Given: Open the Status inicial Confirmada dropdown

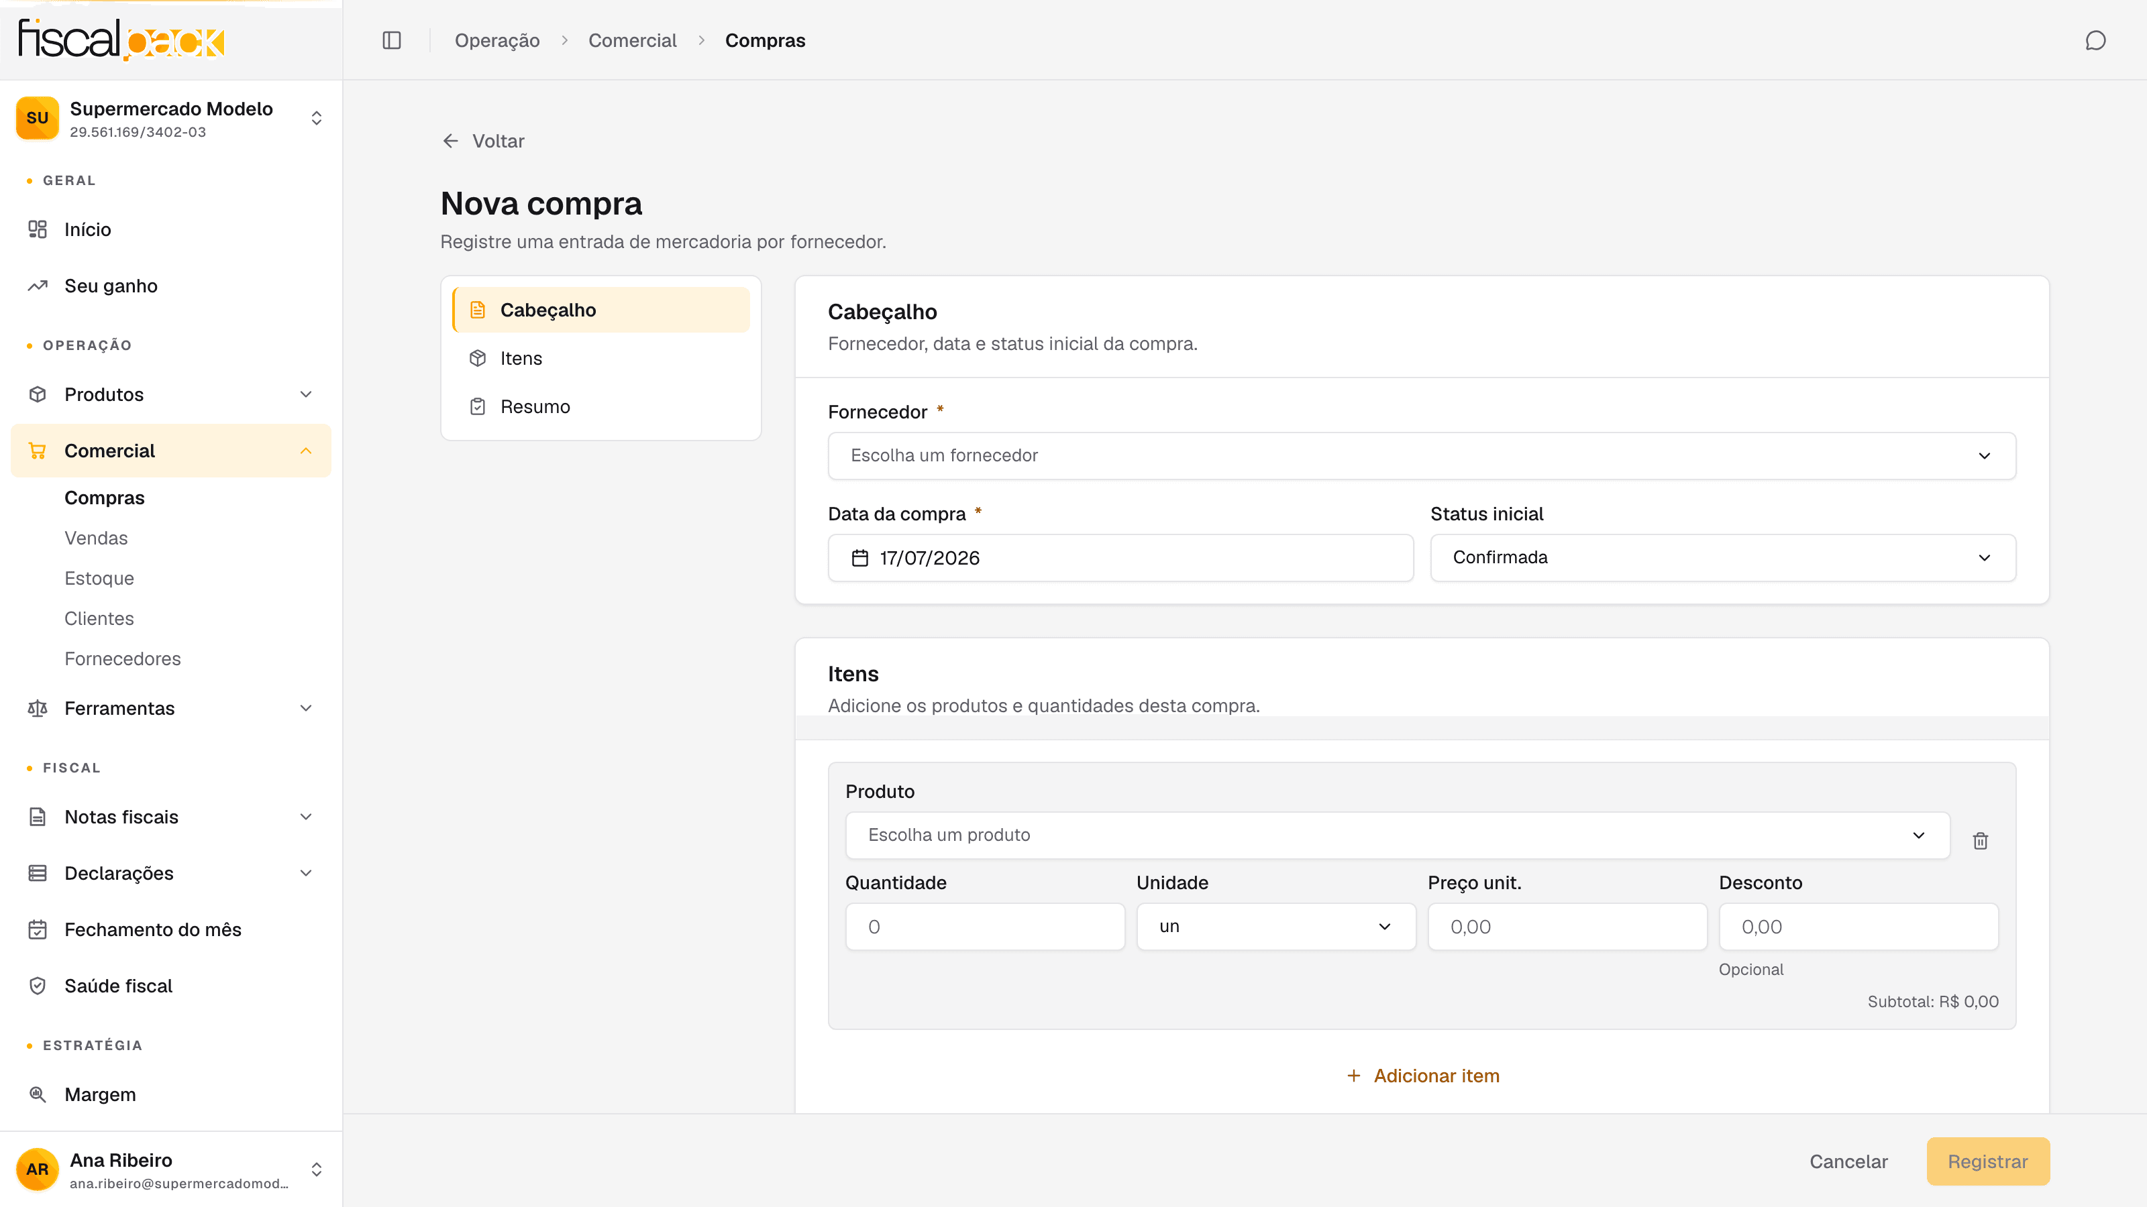Looking at the screenshot, I should coord(1723,557).
